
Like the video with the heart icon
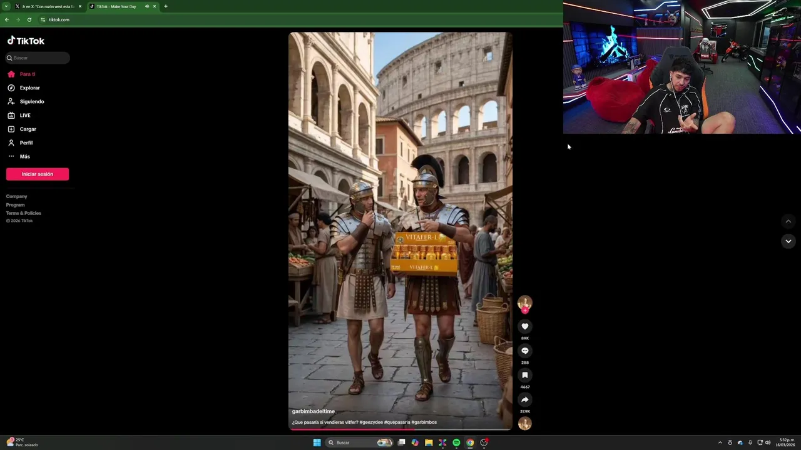pyautogui.click(x=525, y=326)
